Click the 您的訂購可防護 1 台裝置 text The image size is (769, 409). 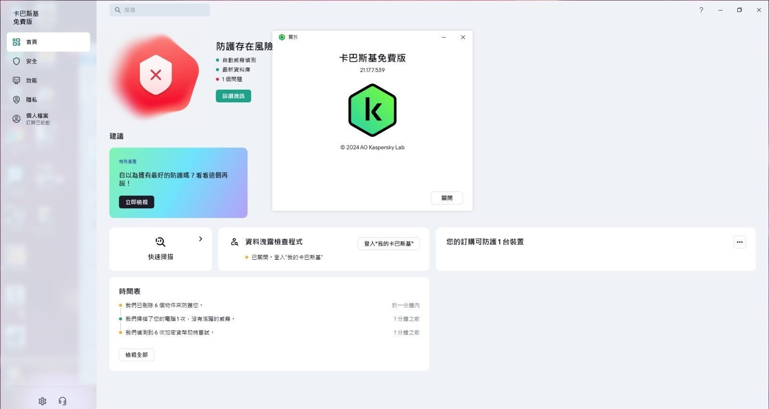tap(485, 242)
